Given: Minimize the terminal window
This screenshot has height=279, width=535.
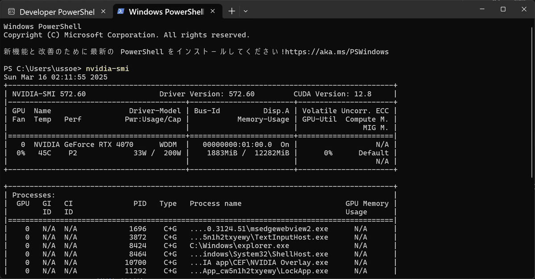Looking at the screenshot, I should (x=482, y=9).
